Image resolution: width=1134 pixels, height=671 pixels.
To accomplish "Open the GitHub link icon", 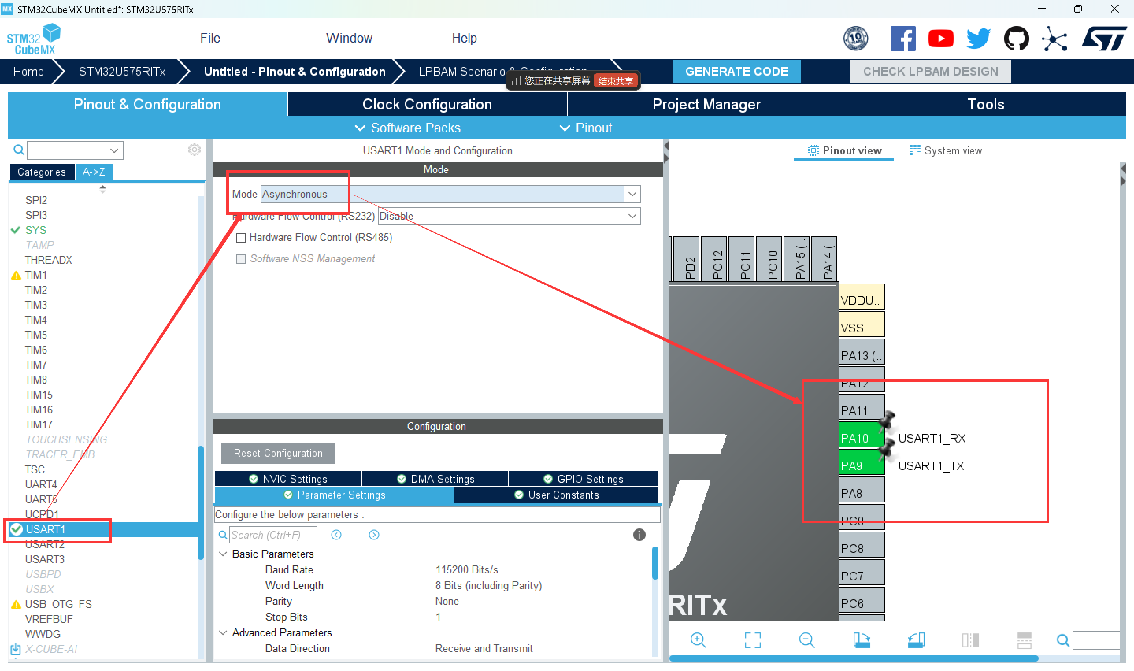I will pyautogui.click(x=1016, y=39).
